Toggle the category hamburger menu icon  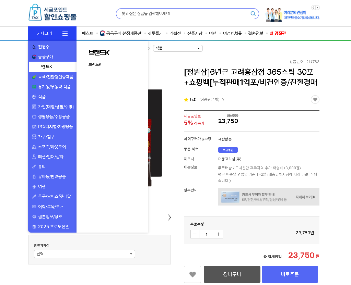point(65,34)
